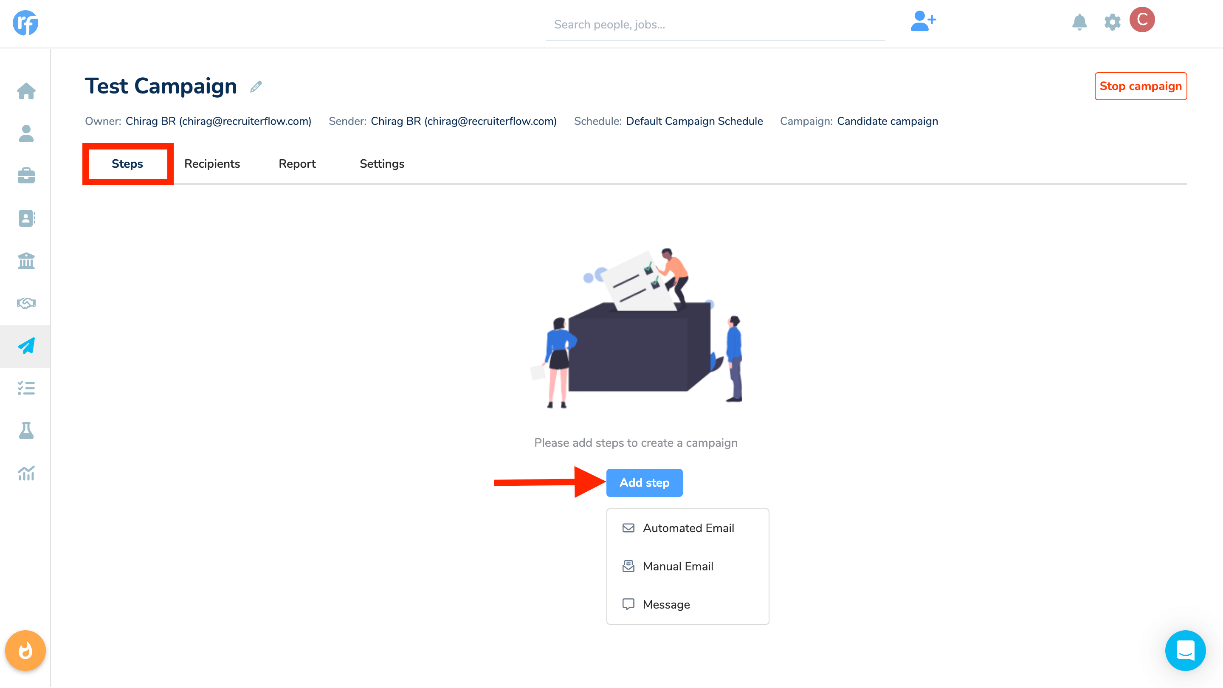Open the jobs briefcase icon in sidebar
This screenshot has width=1223, height=688.
pos(26,176)
